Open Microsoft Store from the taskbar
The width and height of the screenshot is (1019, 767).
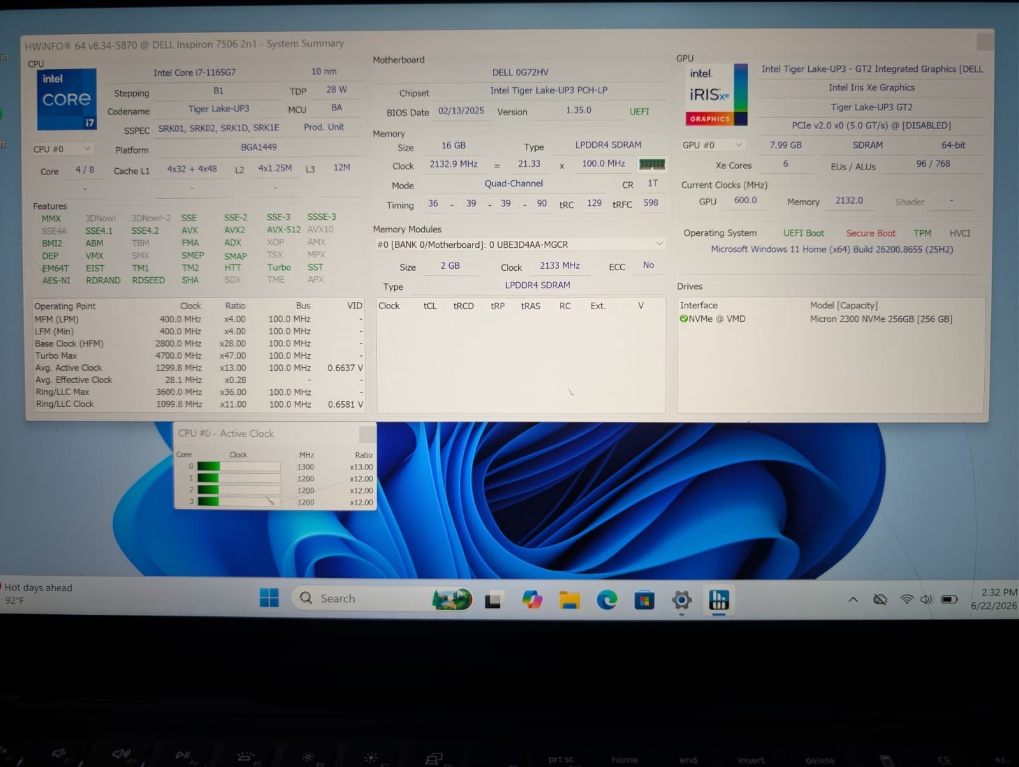click(x=644, y=600)
